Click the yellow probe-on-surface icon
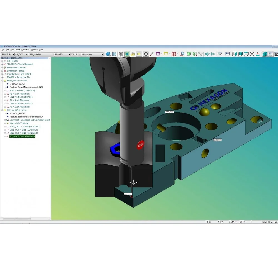Screen dimensions: 278x273 [x=133, y=54]
